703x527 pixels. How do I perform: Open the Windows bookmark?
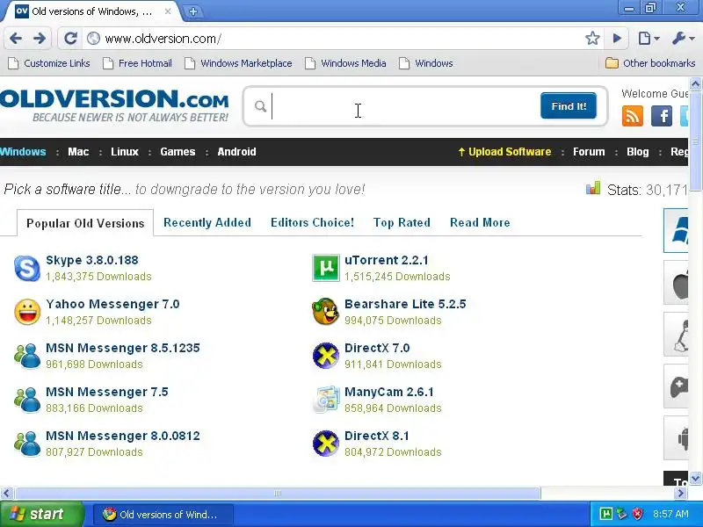(x=426, y=63)
